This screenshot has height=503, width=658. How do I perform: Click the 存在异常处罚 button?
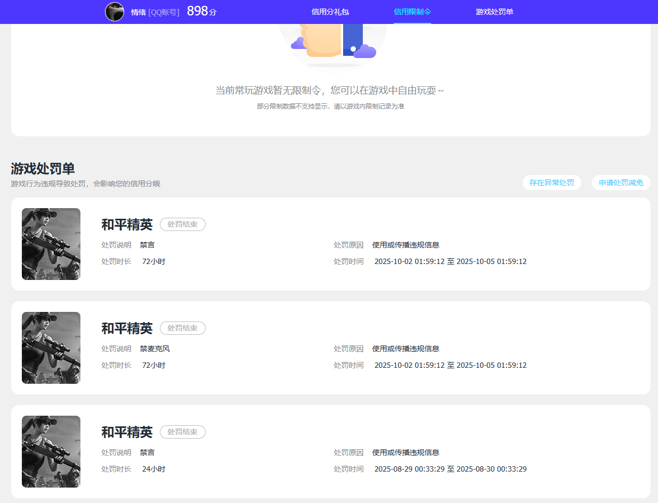click(552, 183)
